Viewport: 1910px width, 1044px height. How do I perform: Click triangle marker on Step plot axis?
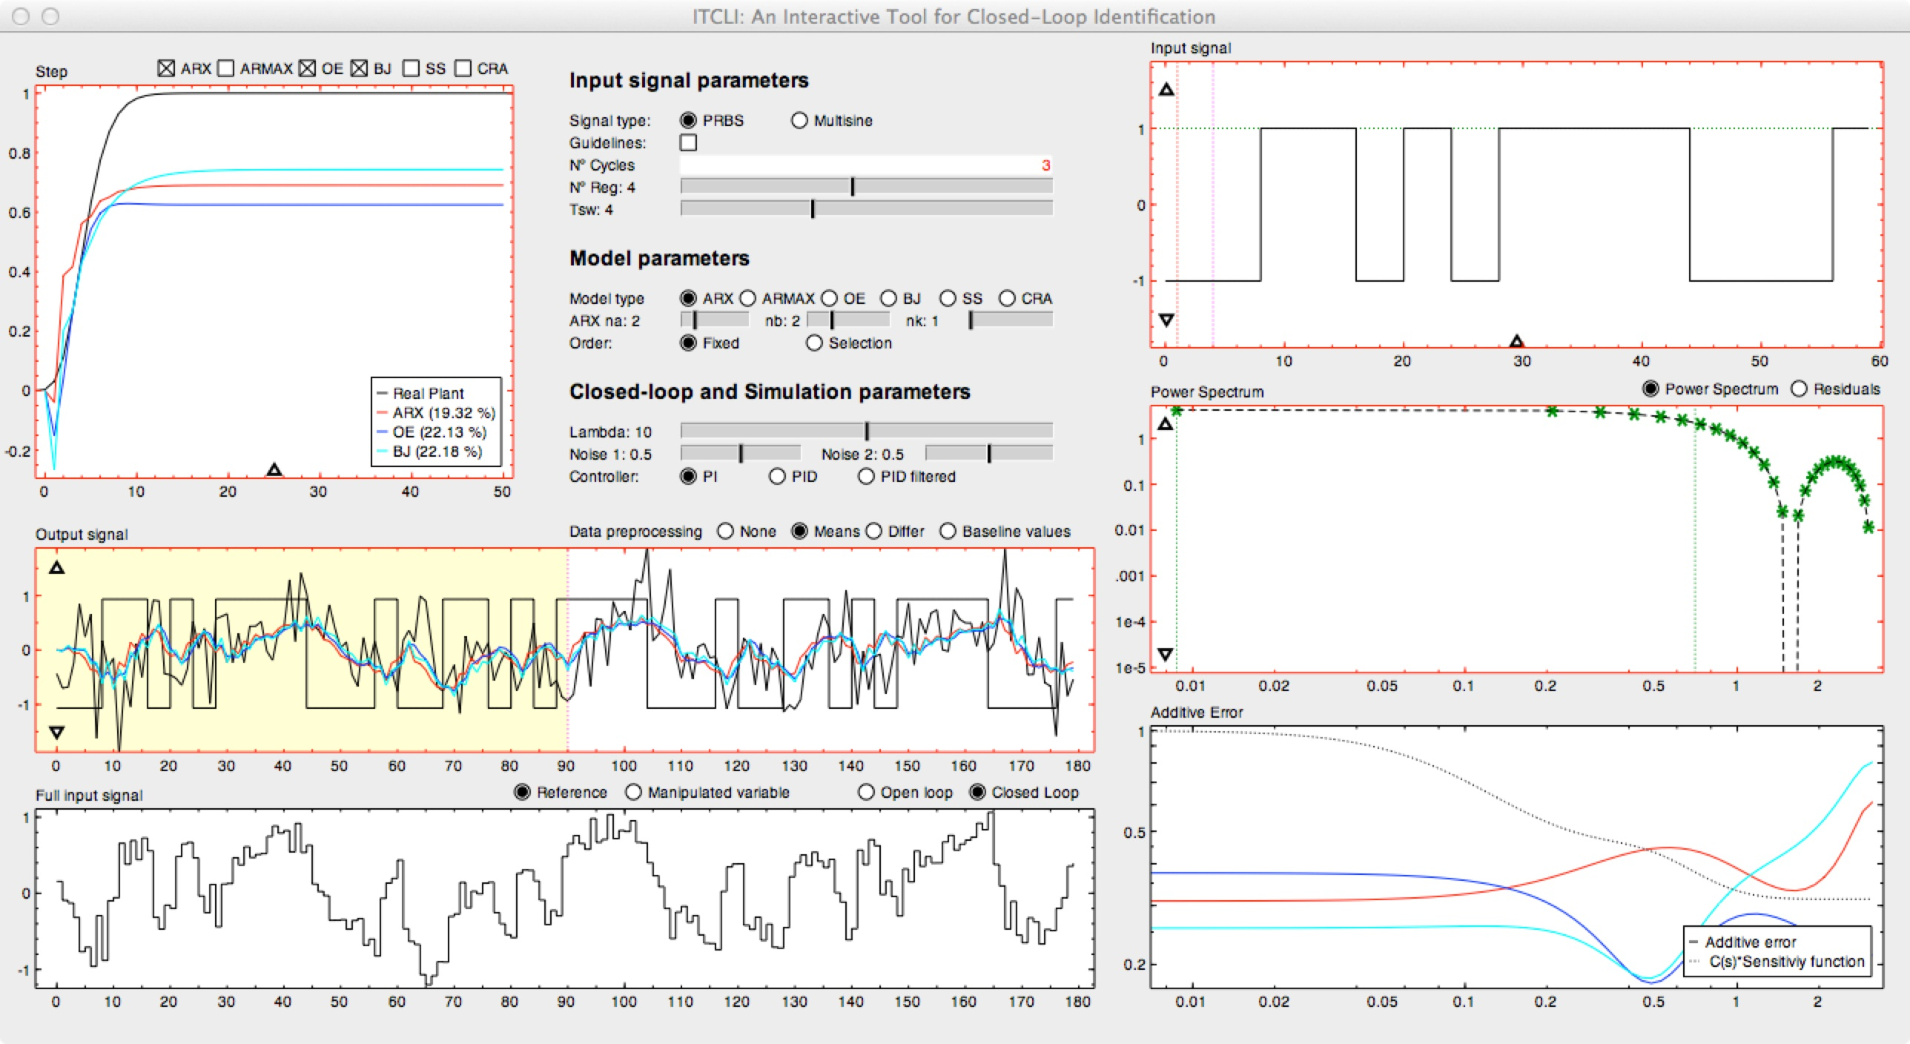pos(274,469)
